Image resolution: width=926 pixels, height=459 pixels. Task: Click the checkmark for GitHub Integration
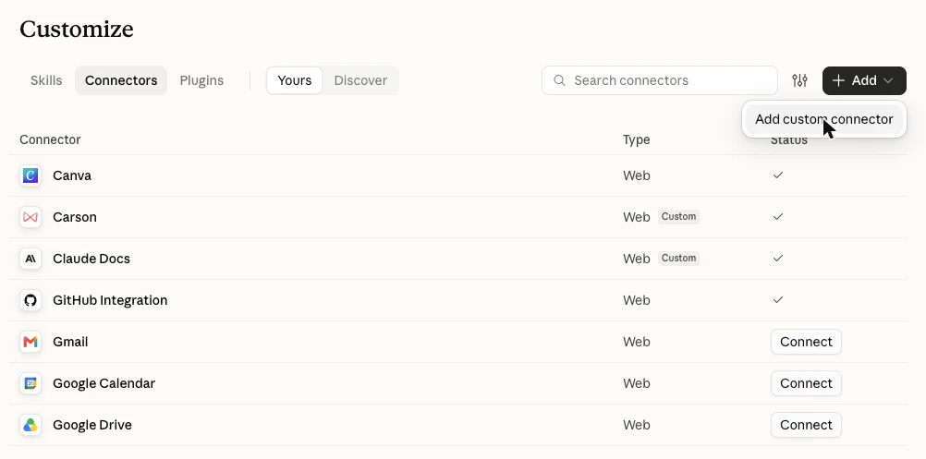(778, 300)
